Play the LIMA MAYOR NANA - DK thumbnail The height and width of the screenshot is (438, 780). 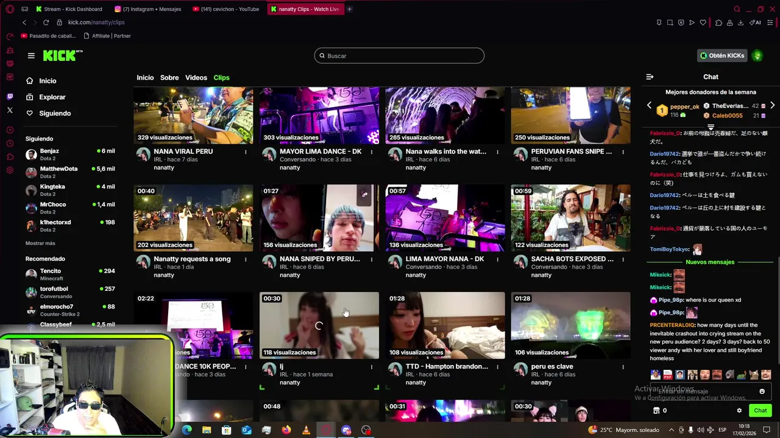445,218
